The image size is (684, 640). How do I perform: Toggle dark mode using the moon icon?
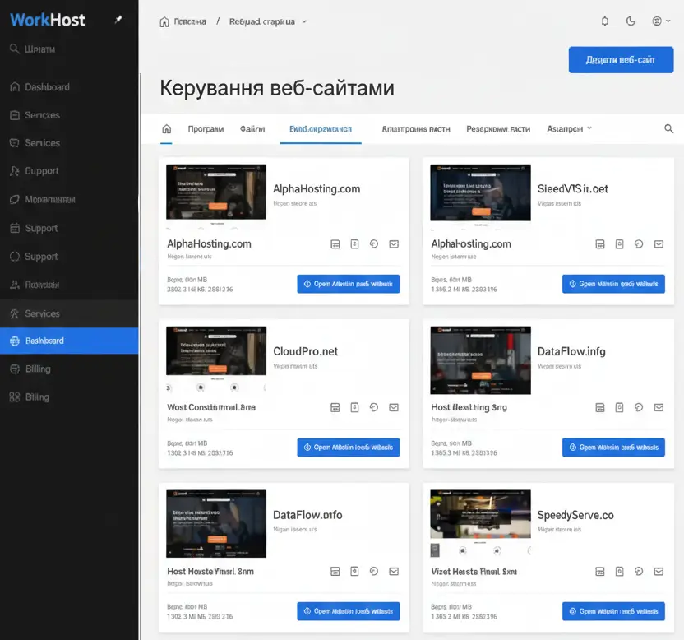pos(631,21)
